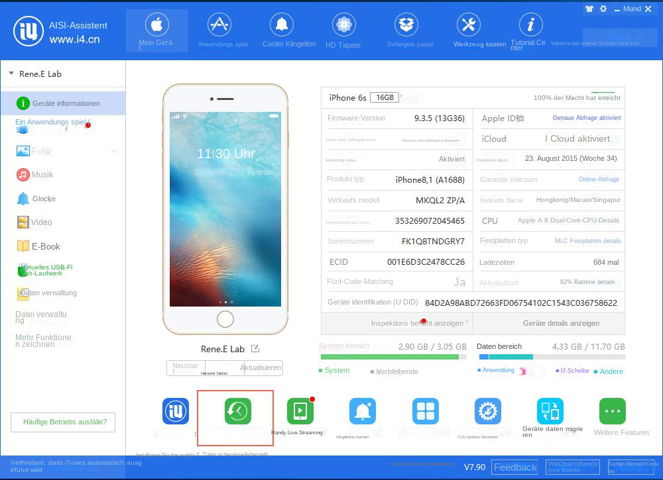
Task: Open the HD Tapete wallpaper tab
Action: point(343,31)
